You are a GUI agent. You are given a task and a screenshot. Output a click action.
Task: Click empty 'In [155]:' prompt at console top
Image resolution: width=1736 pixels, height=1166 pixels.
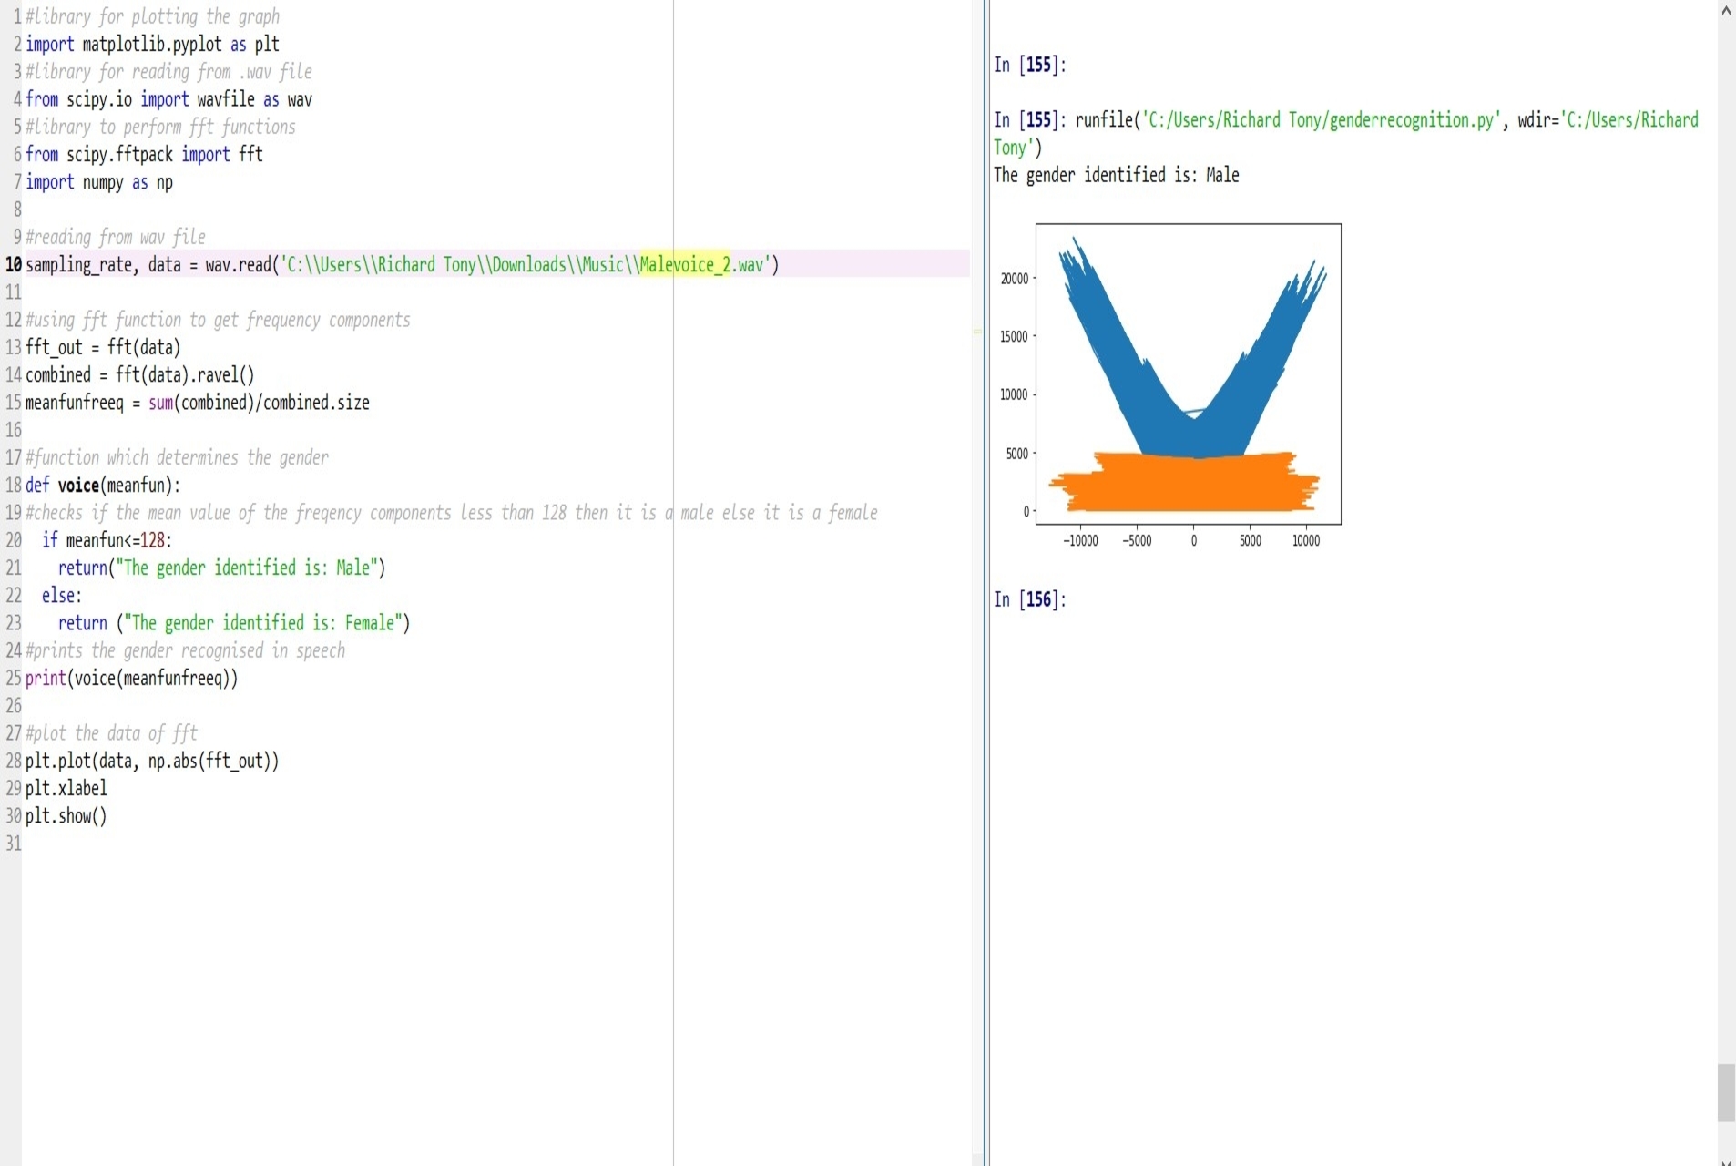pos(1030,65)
